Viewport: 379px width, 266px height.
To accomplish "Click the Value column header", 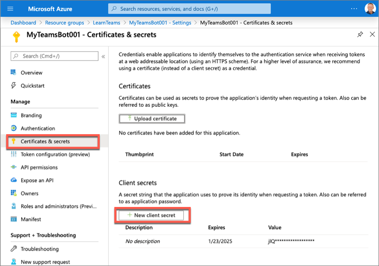I will tap(275, 228).
